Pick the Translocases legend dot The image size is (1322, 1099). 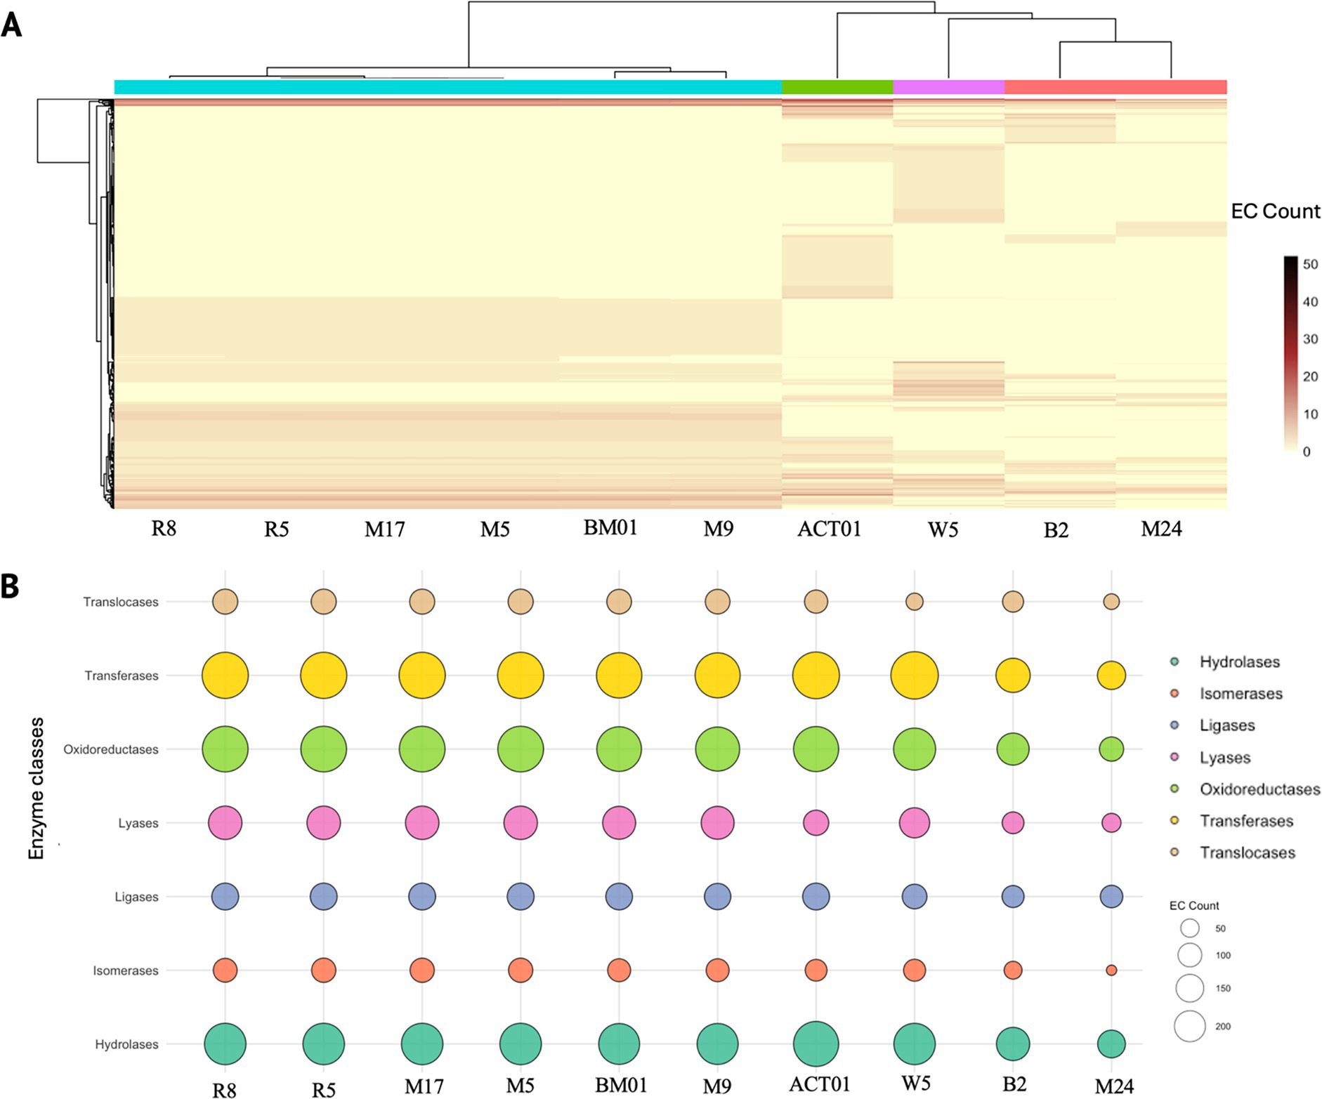[1174, 852]
